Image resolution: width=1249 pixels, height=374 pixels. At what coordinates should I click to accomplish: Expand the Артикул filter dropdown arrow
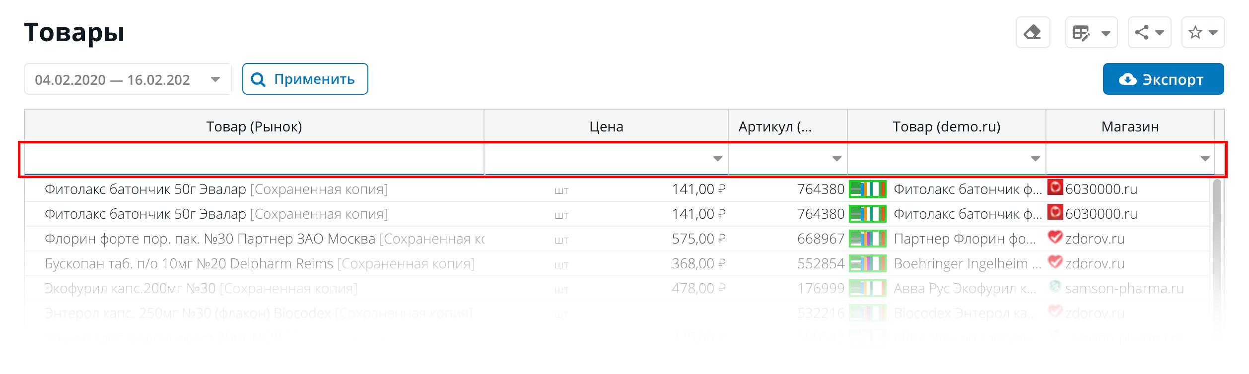point(836,159)
